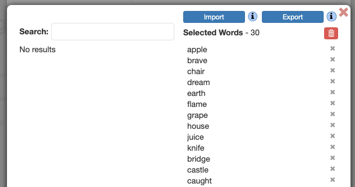
Task: Select the word castle in list
Action: coord(198,170)
